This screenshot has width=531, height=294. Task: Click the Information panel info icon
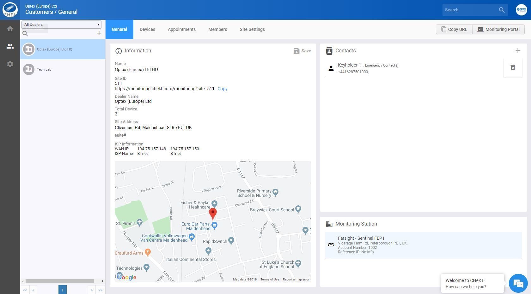[x=119, y=51]
